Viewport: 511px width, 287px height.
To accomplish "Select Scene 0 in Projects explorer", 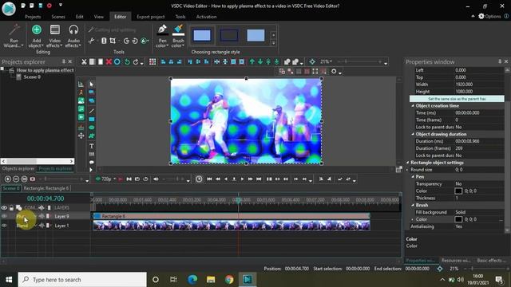I will (32, 77).
